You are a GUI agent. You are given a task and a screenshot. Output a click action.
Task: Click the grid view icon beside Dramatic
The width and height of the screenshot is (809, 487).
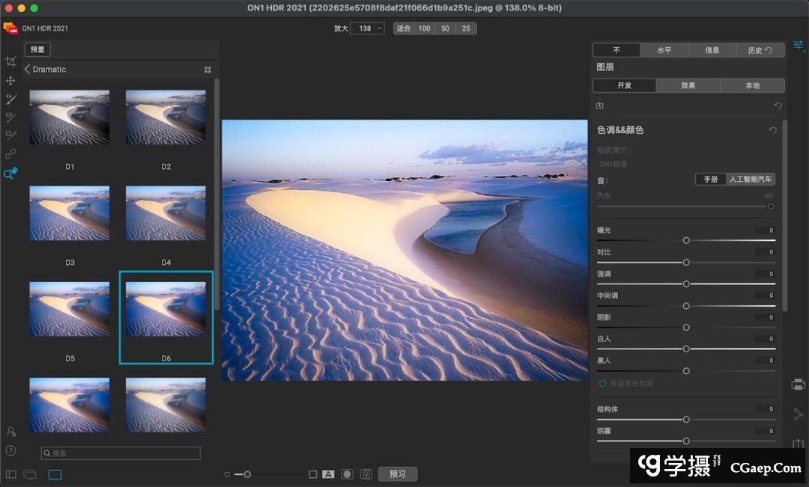(x=207, y=70)
